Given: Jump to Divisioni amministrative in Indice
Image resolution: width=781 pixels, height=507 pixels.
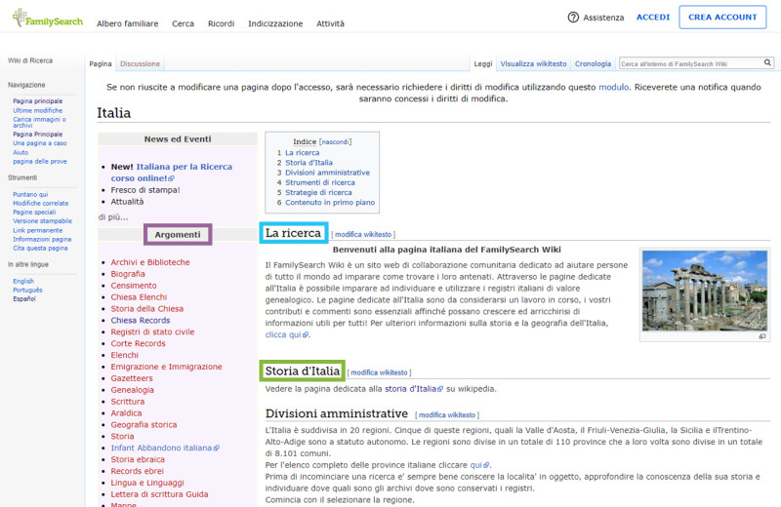Looking at the screenshot, I should [x=327, y=173].
